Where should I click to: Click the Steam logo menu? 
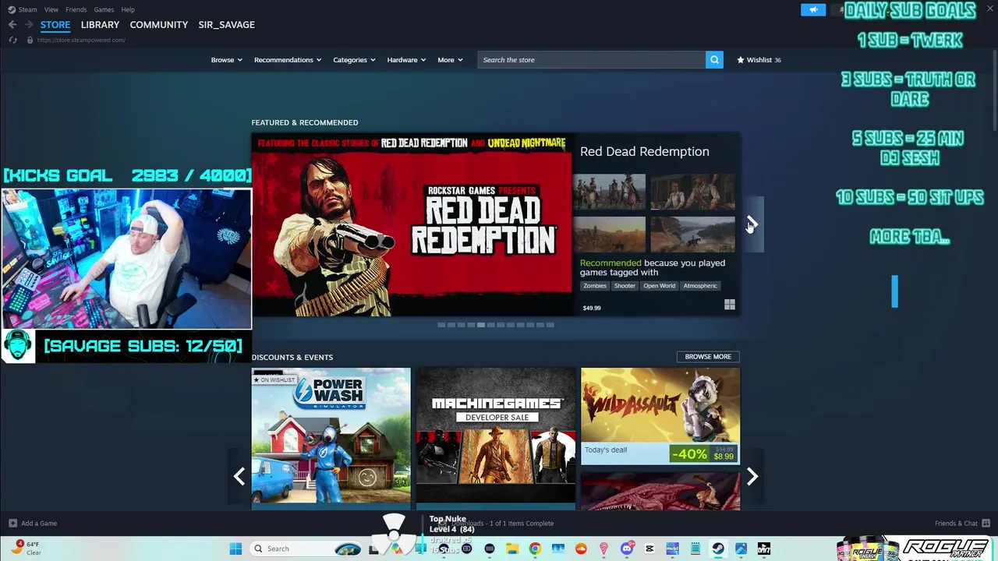(23, 9)
